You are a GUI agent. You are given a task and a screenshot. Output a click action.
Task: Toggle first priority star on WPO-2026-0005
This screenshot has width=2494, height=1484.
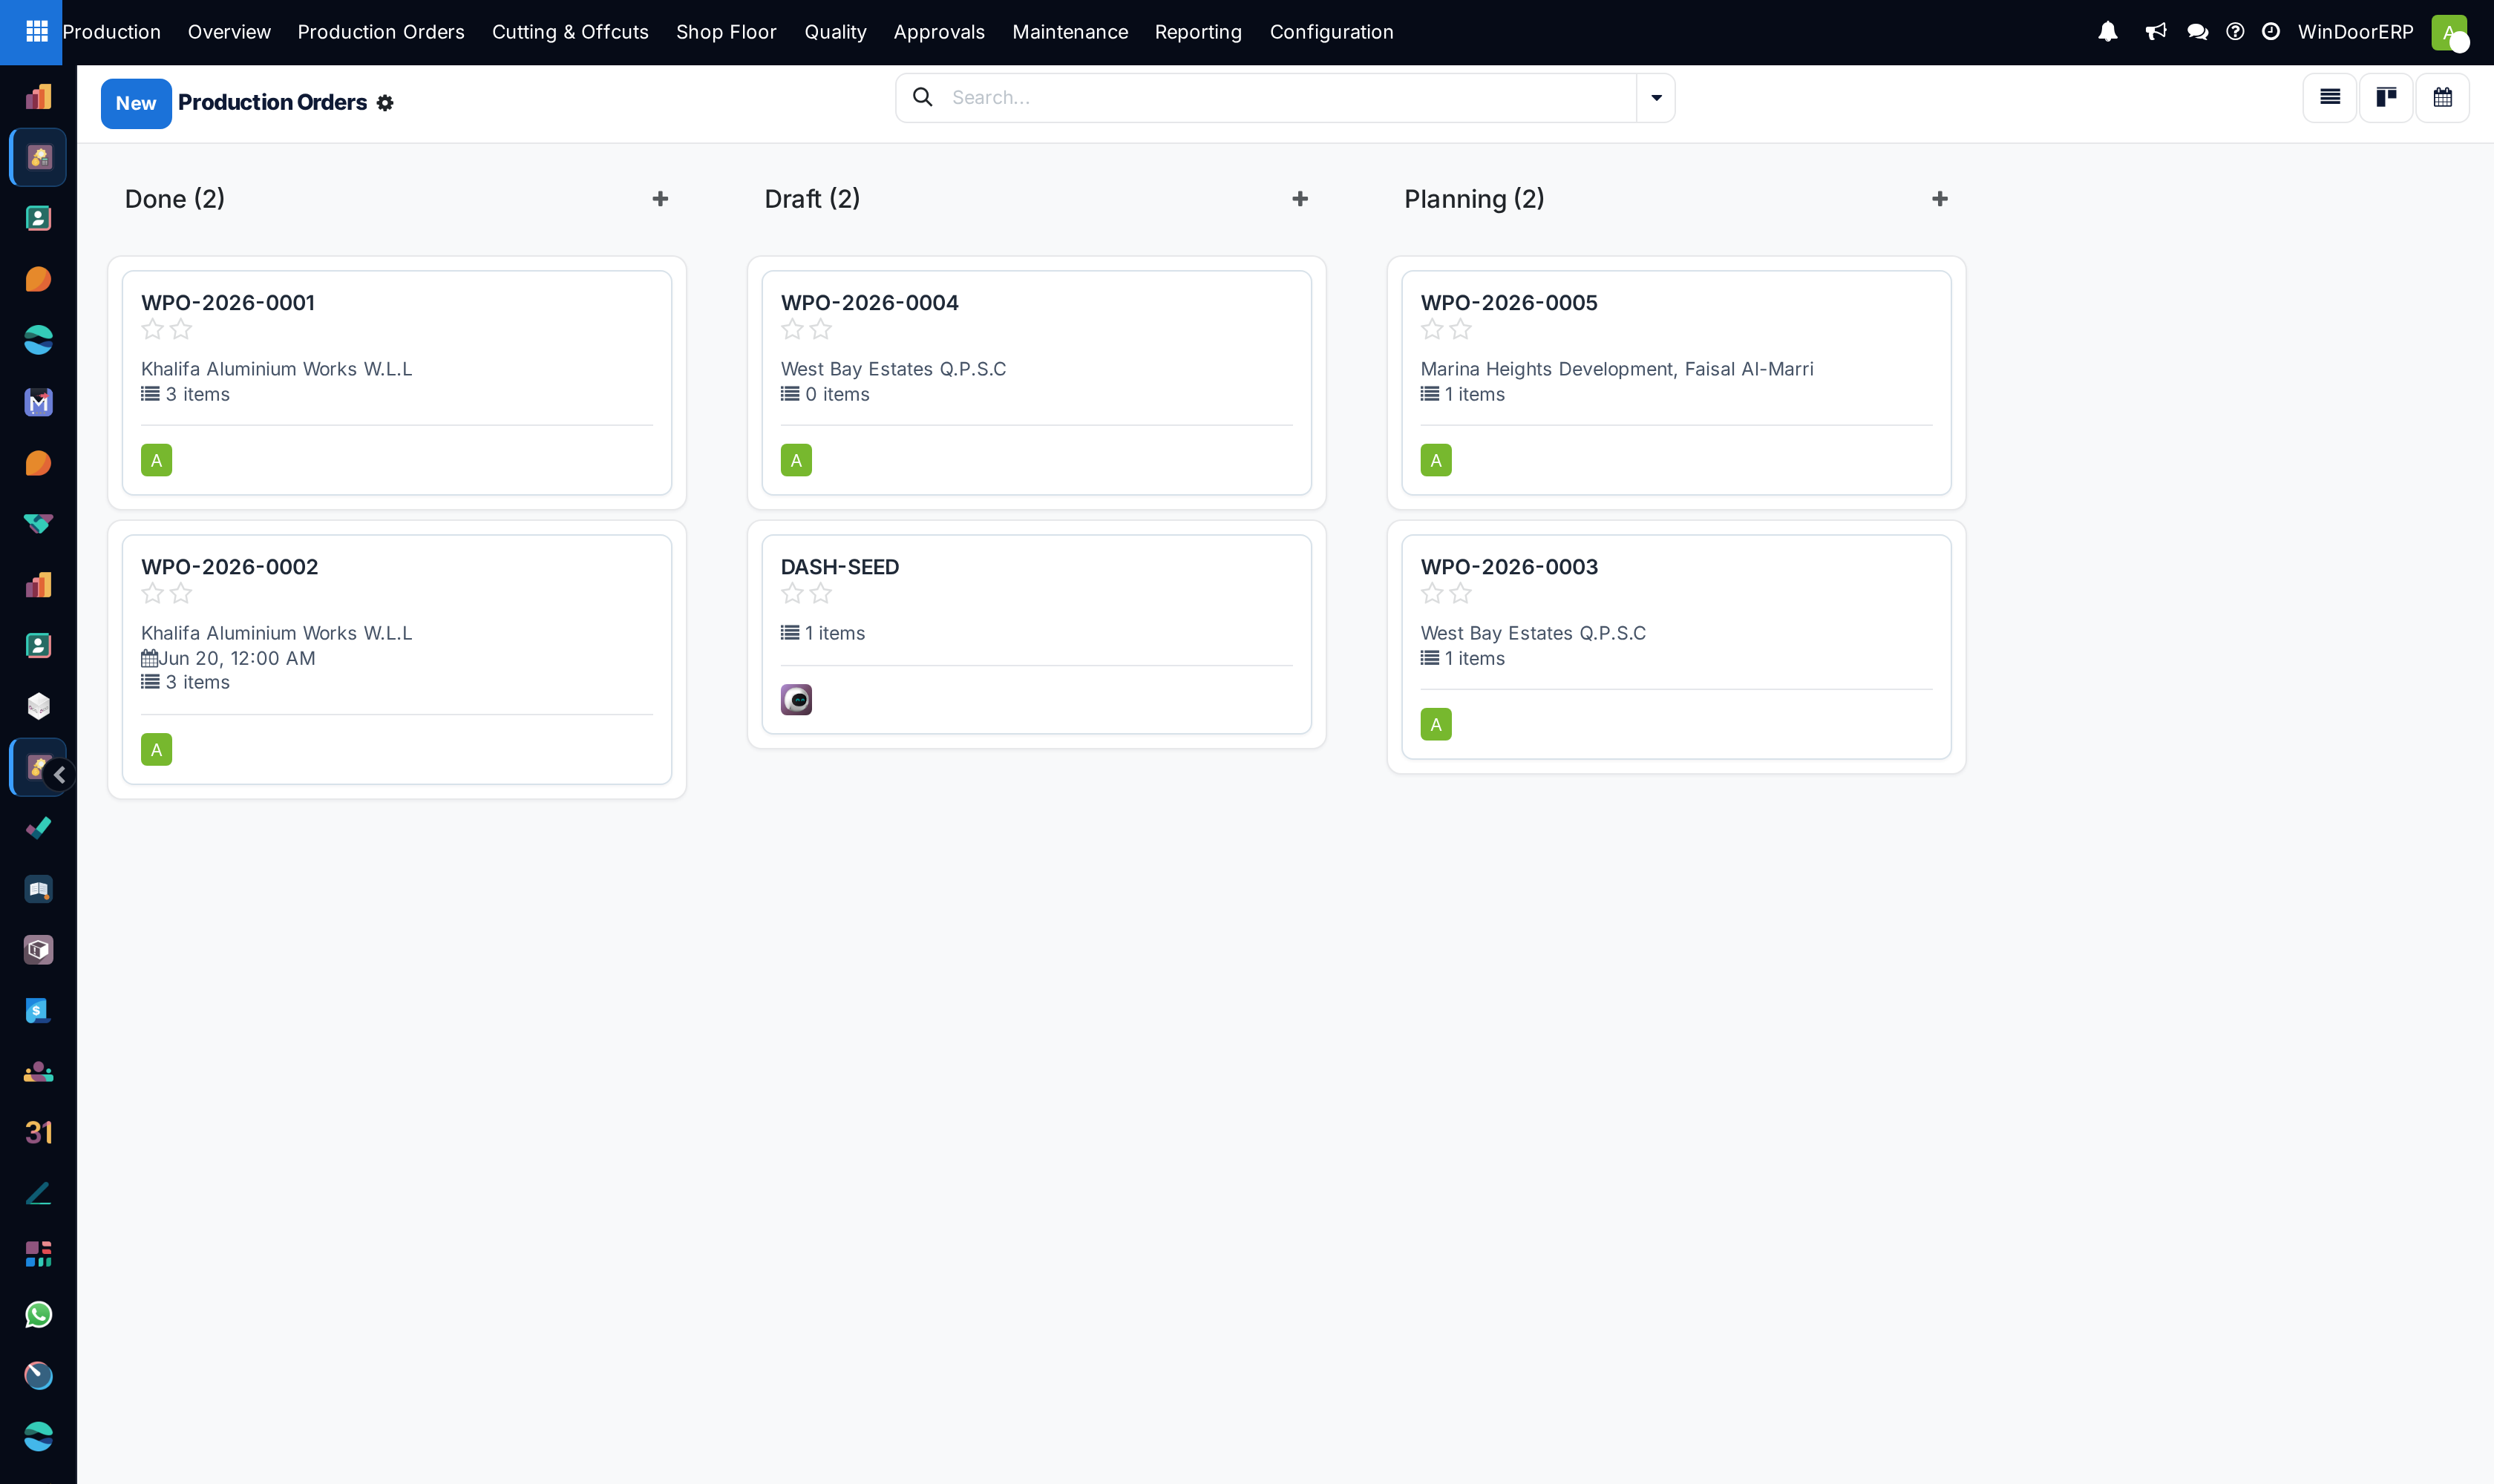(1433, 329)
